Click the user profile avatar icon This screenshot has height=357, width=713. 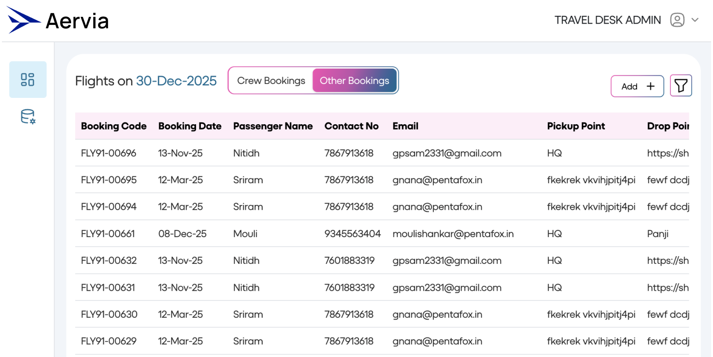677,20
